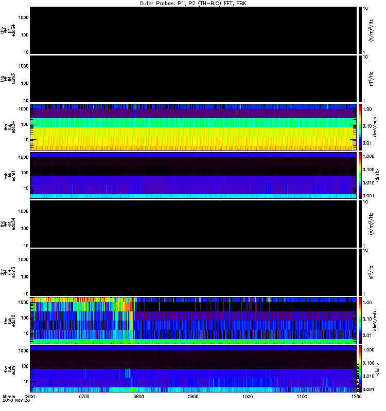Click the nT²/Hz unit label of thb fff scm3

(x=371, y=79)
